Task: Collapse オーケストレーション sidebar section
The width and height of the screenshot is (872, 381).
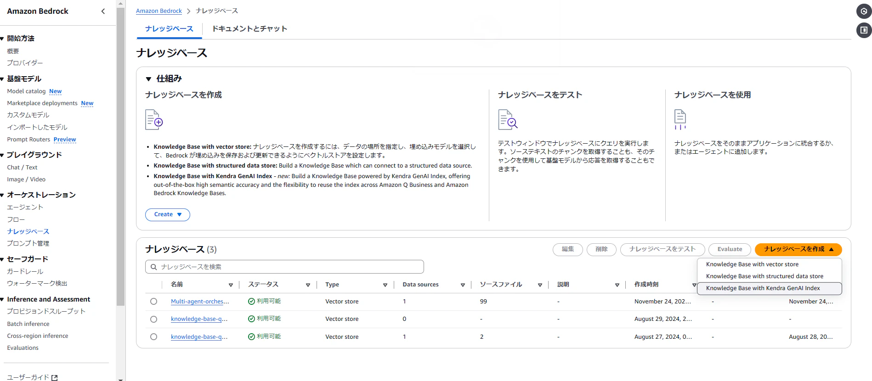Action: [x=2, y=195]
